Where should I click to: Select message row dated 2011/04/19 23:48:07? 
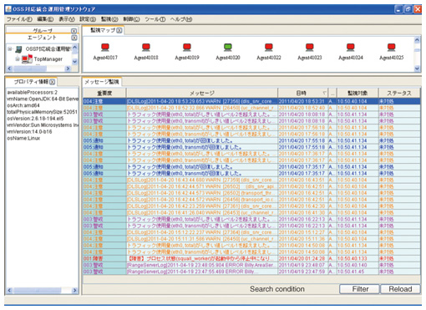click(x=251, y=265)
